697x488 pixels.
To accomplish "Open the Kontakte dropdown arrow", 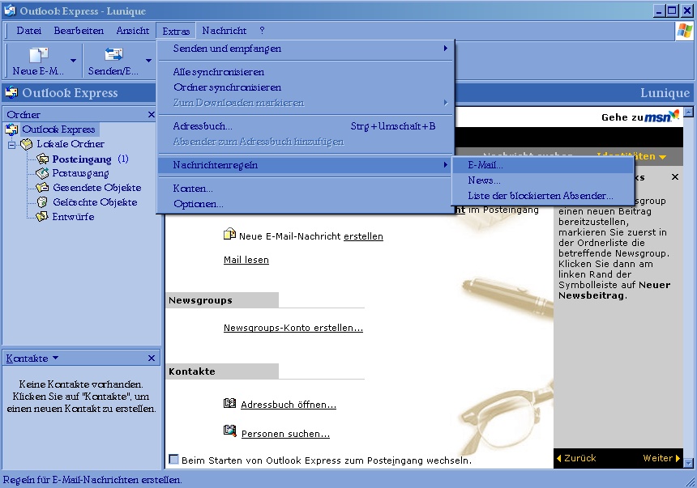I will pyautogui.click(x=55, y=358).
